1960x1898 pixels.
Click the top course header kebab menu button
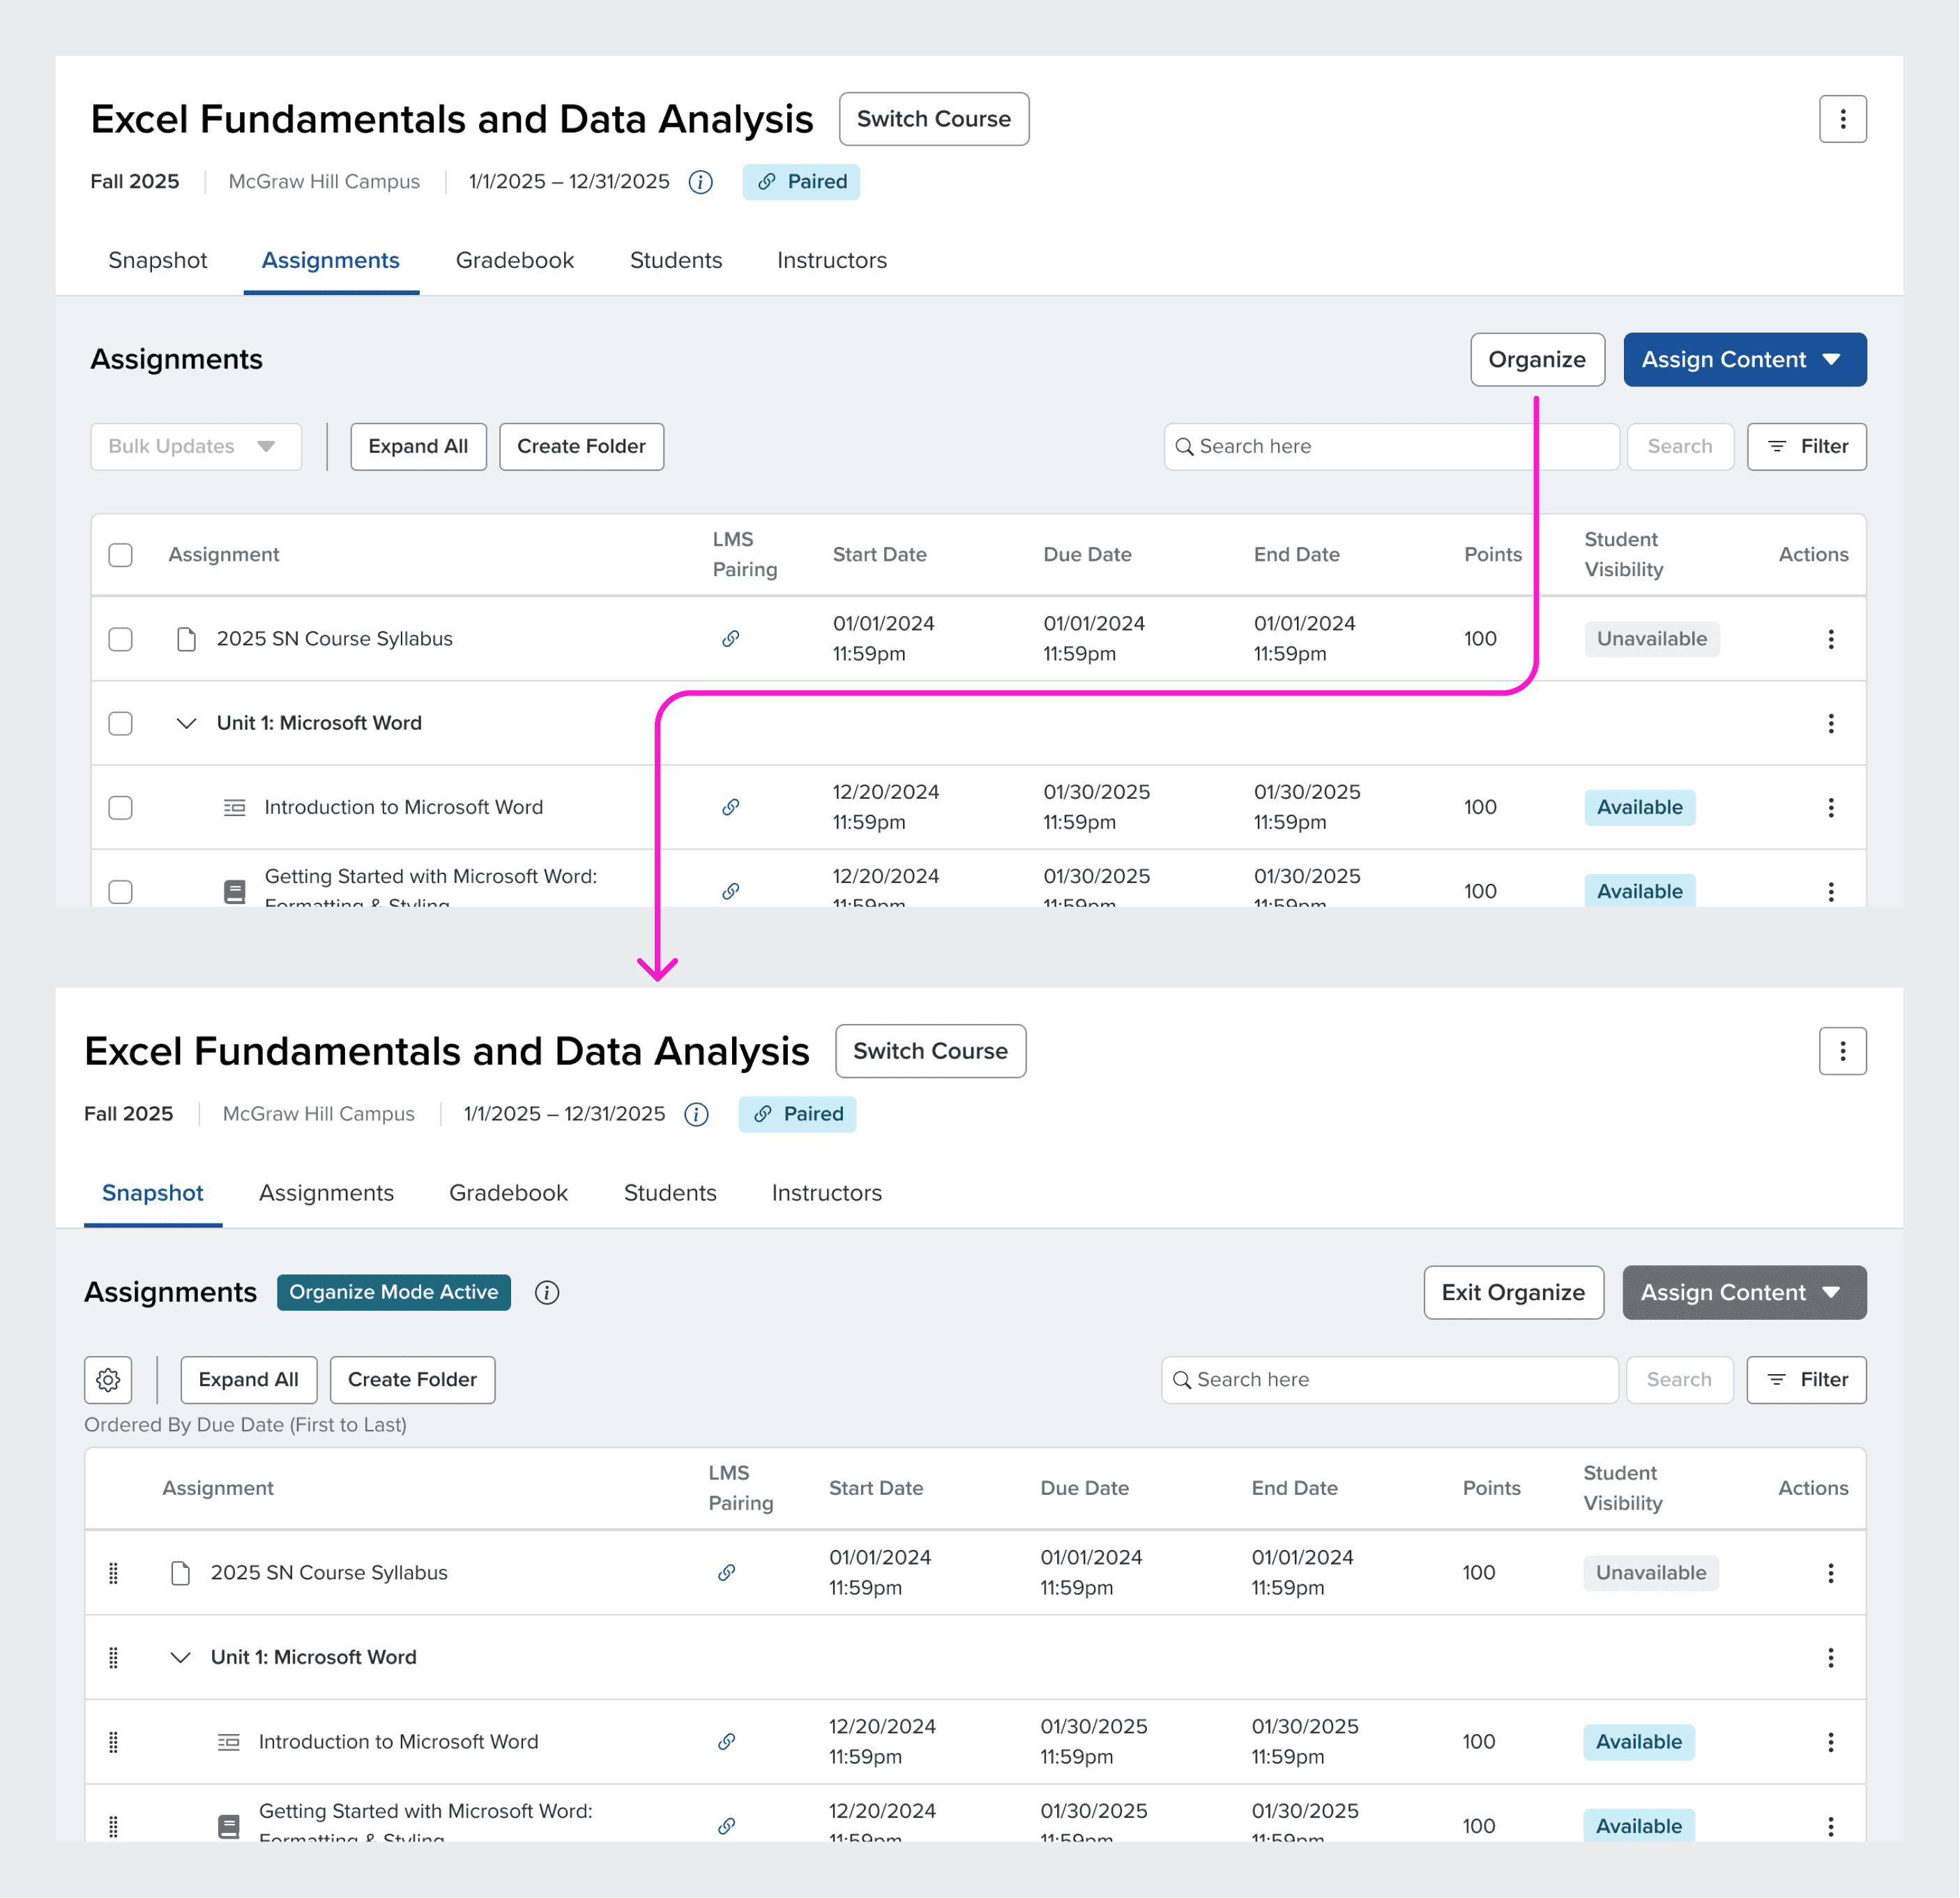click(x=1842, y=119)
